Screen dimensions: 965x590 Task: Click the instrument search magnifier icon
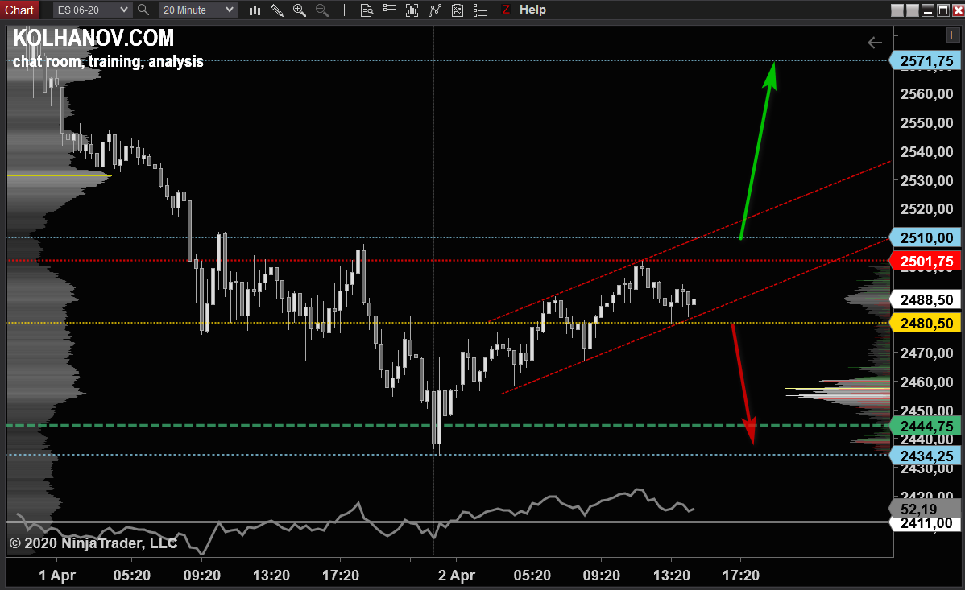(x=143, y=10)
